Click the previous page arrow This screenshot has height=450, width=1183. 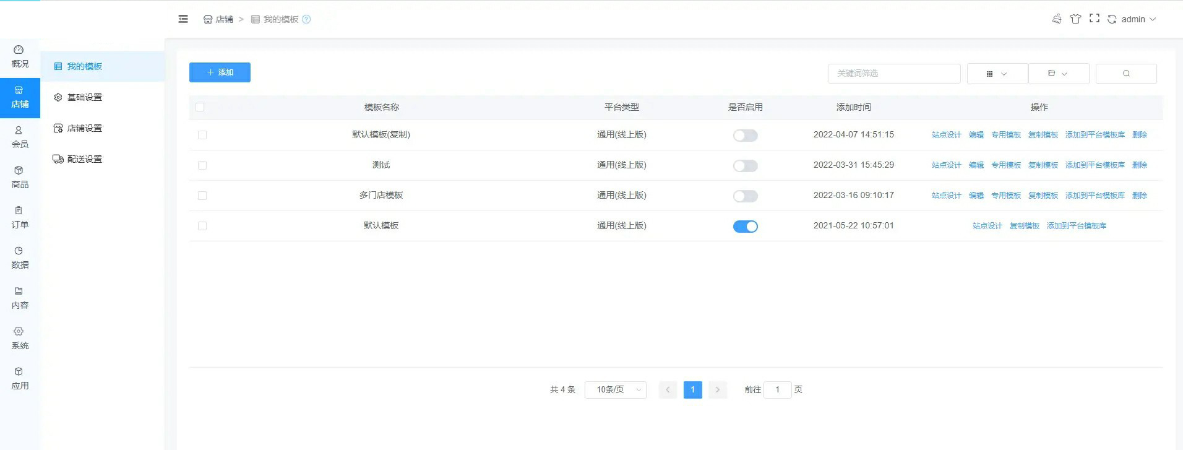668,389
